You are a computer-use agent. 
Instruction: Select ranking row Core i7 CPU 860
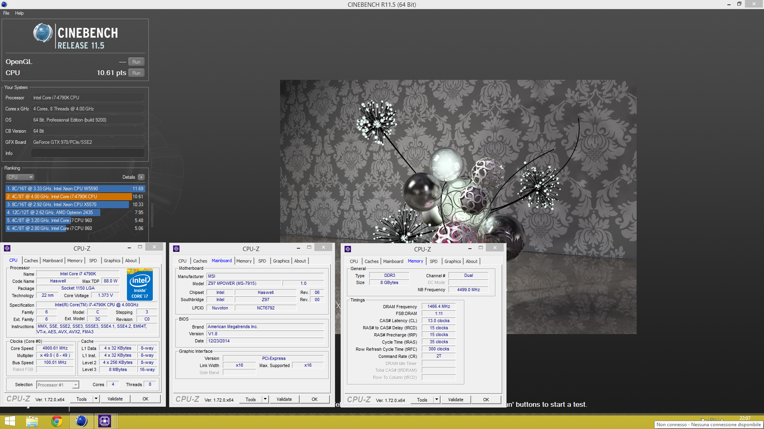pos(75,228)
